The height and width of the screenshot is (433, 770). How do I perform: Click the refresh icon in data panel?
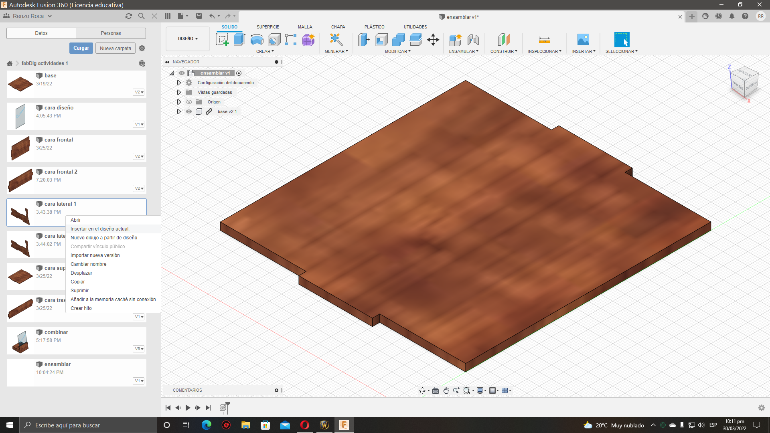(x=129, y=16)
